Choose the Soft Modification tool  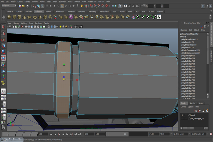3,71
